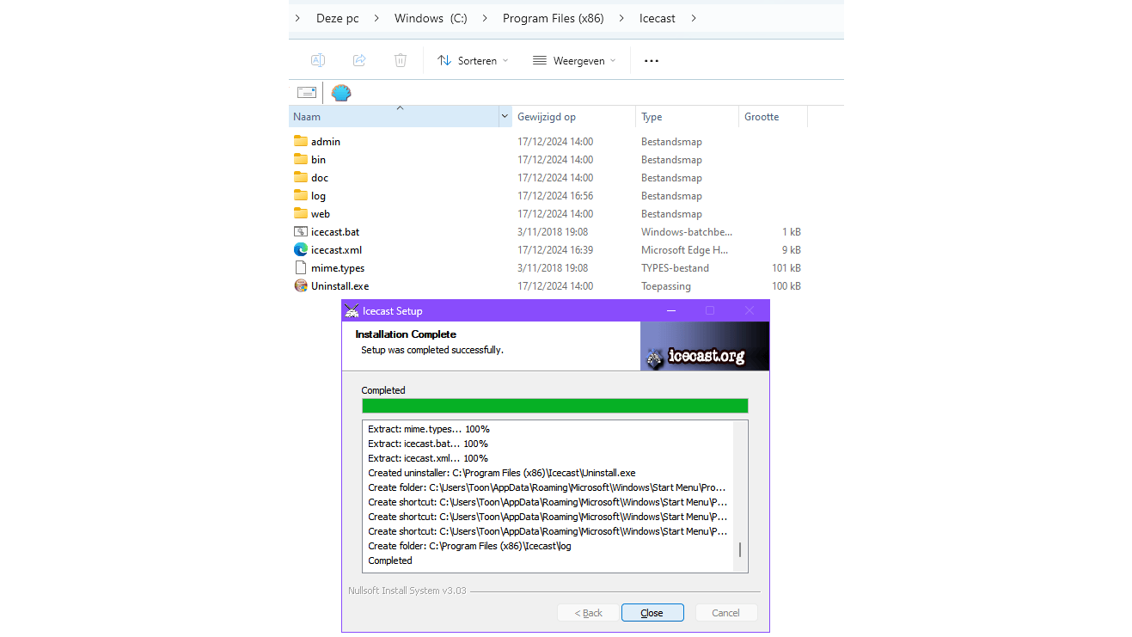Expand the chevron before Deze pc

click(297, 18)
